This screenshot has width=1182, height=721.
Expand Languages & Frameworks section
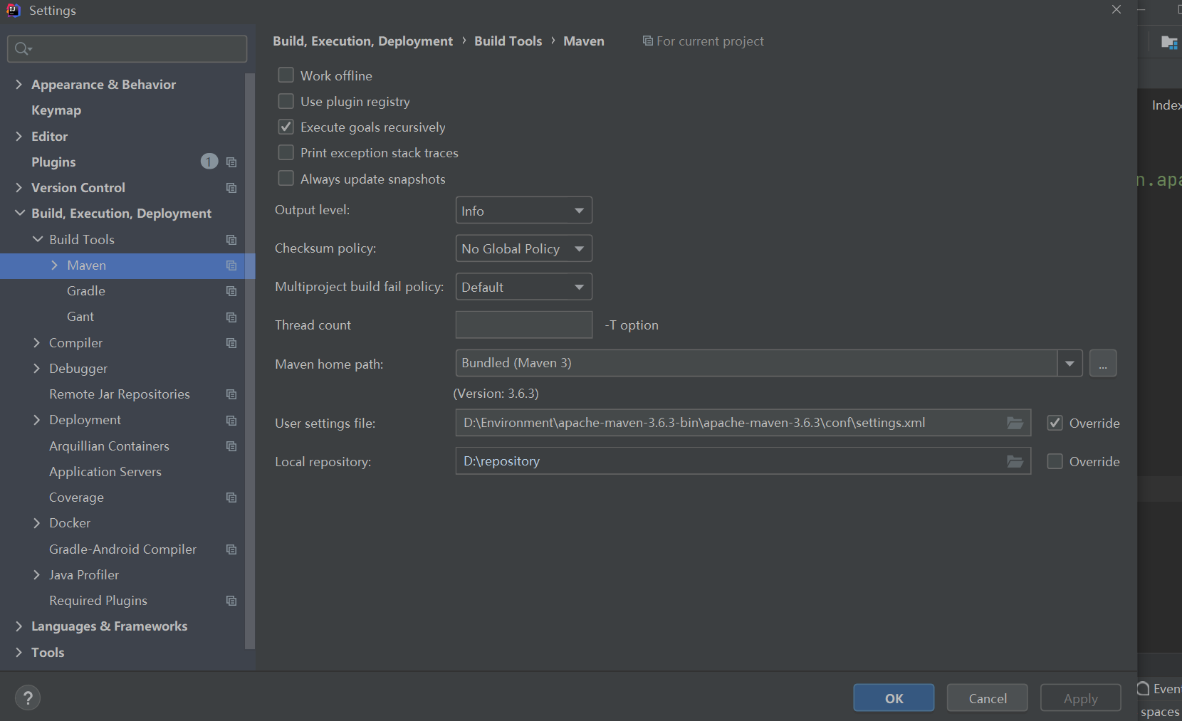tap(19, 626)
